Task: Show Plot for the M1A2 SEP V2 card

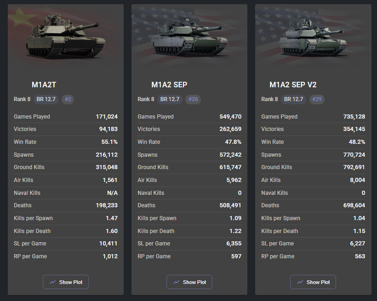Action: coord(313,282)
